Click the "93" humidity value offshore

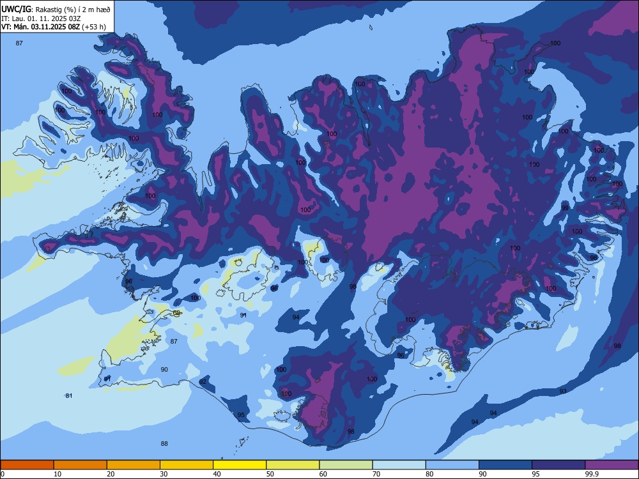point(563,391)
